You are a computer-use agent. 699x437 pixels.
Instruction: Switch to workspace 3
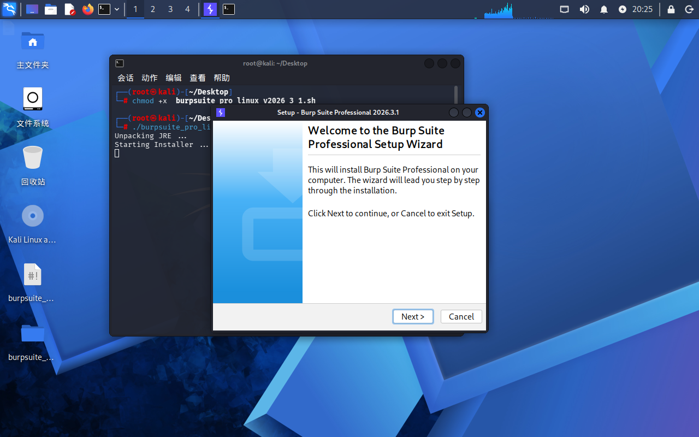pyautogui.click(x=170, y=9)
